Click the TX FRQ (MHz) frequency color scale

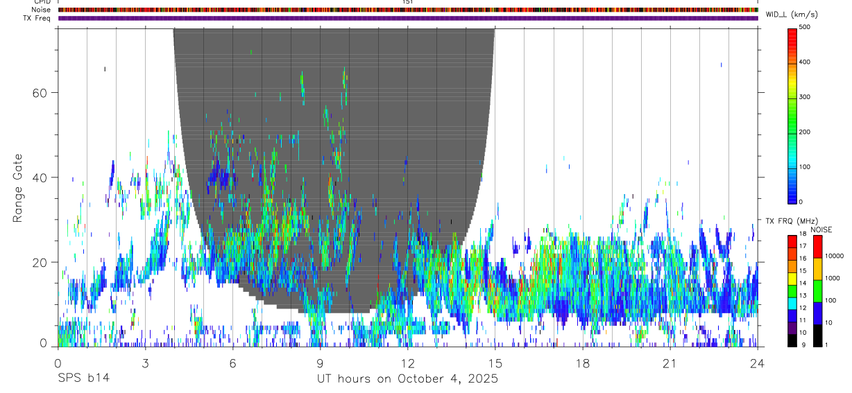pyautogui.click(x=792, y=291)
